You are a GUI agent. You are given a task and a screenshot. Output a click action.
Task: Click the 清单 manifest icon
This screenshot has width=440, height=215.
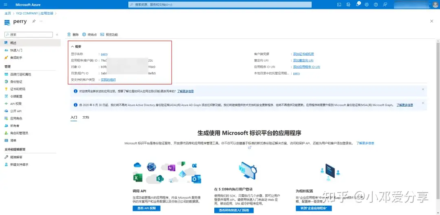[x=6, y=140]
